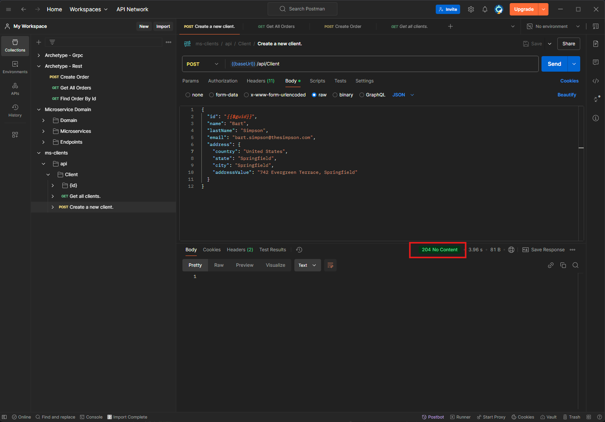
Task: Open the code snippet icon
Action: (596, 81)
